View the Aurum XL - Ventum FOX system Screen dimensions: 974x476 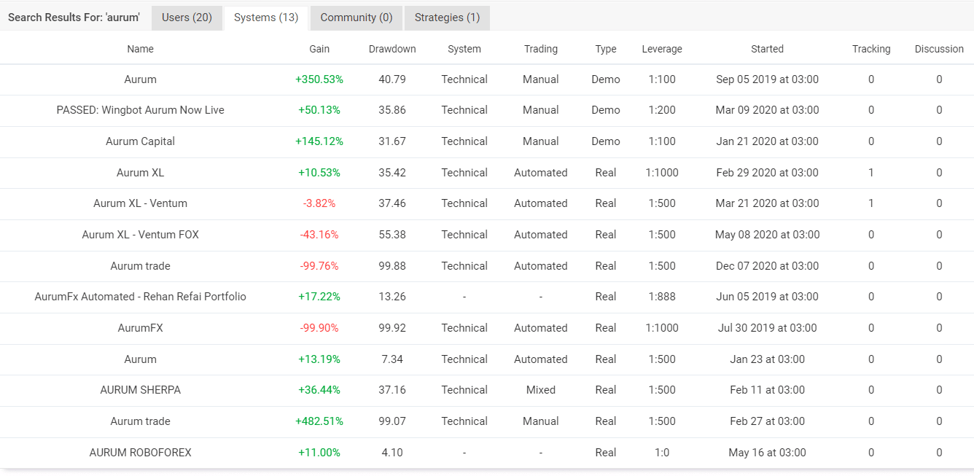pos(141,235)
